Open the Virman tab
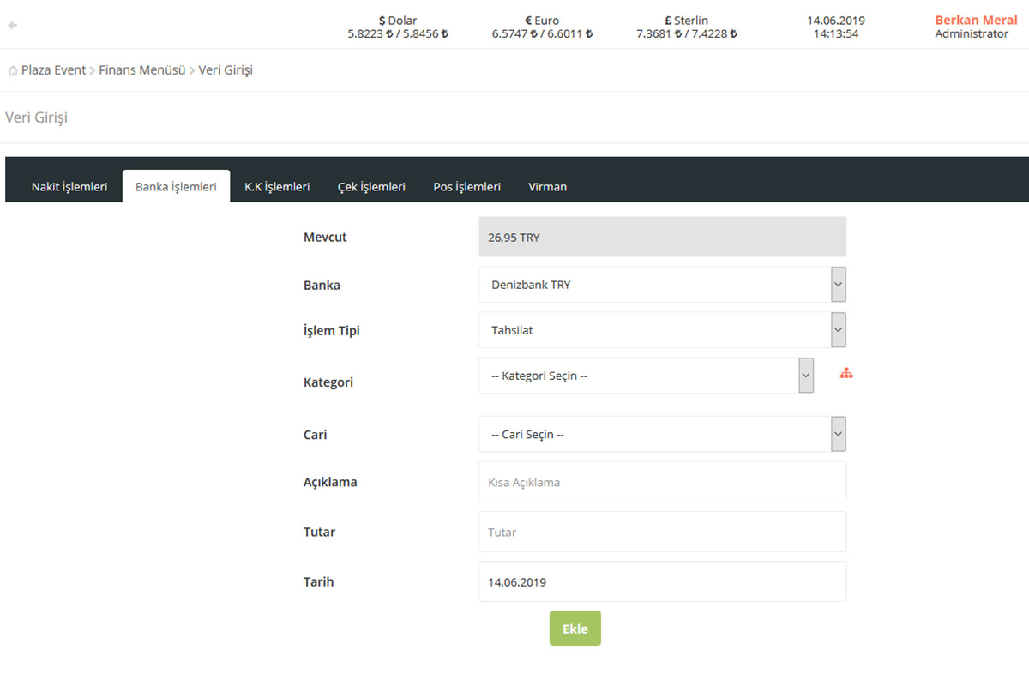This screenshot has height=686, width=1029. pyautogui.click(x=547, y=187)
